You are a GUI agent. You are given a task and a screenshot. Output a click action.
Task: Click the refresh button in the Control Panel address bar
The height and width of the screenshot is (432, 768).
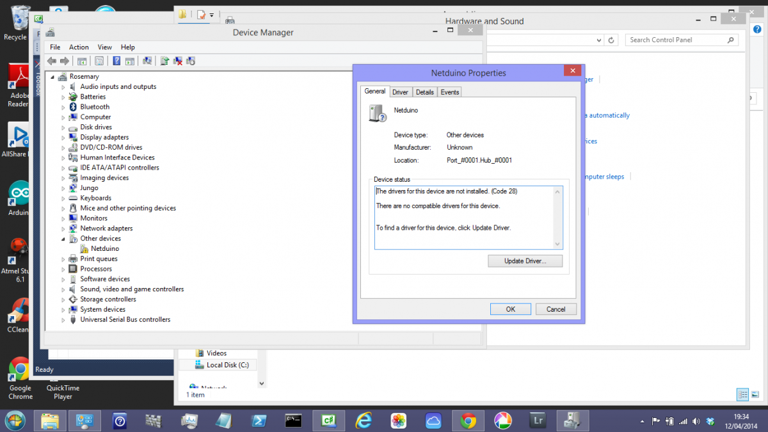pos(612,40)
